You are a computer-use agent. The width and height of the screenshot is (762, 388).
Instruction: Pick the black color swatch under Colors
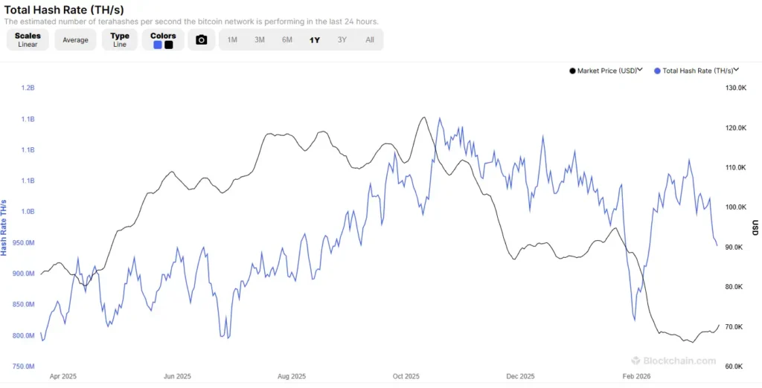tap(169, 45)
